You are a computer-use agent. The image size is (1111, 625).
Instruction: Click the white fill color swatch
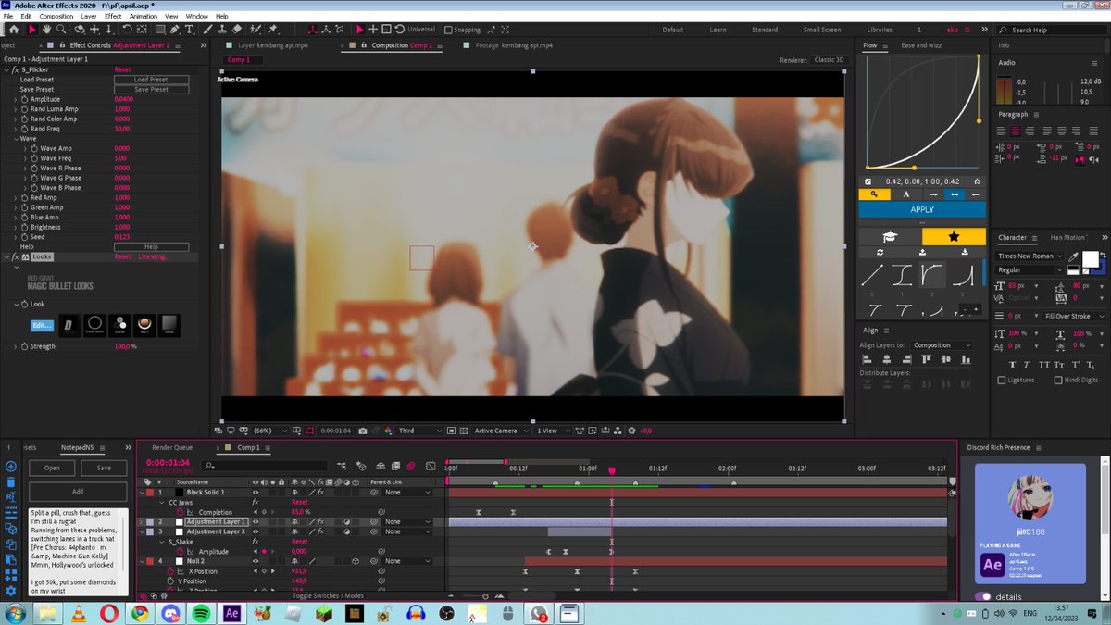(x=1091, y=259)
